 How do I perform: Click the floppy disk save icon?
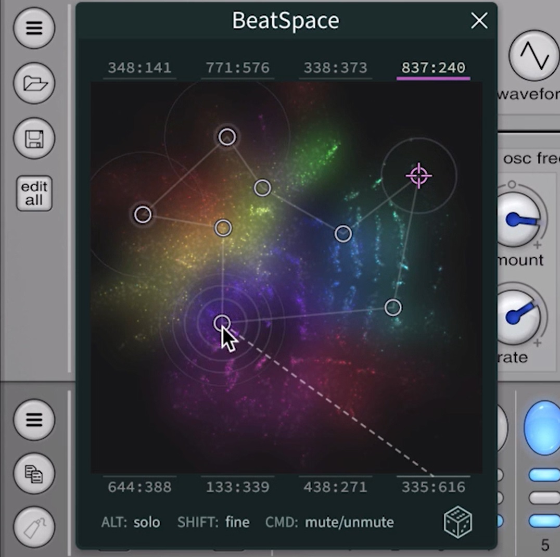pyautogui.click(x=34, y=139)
